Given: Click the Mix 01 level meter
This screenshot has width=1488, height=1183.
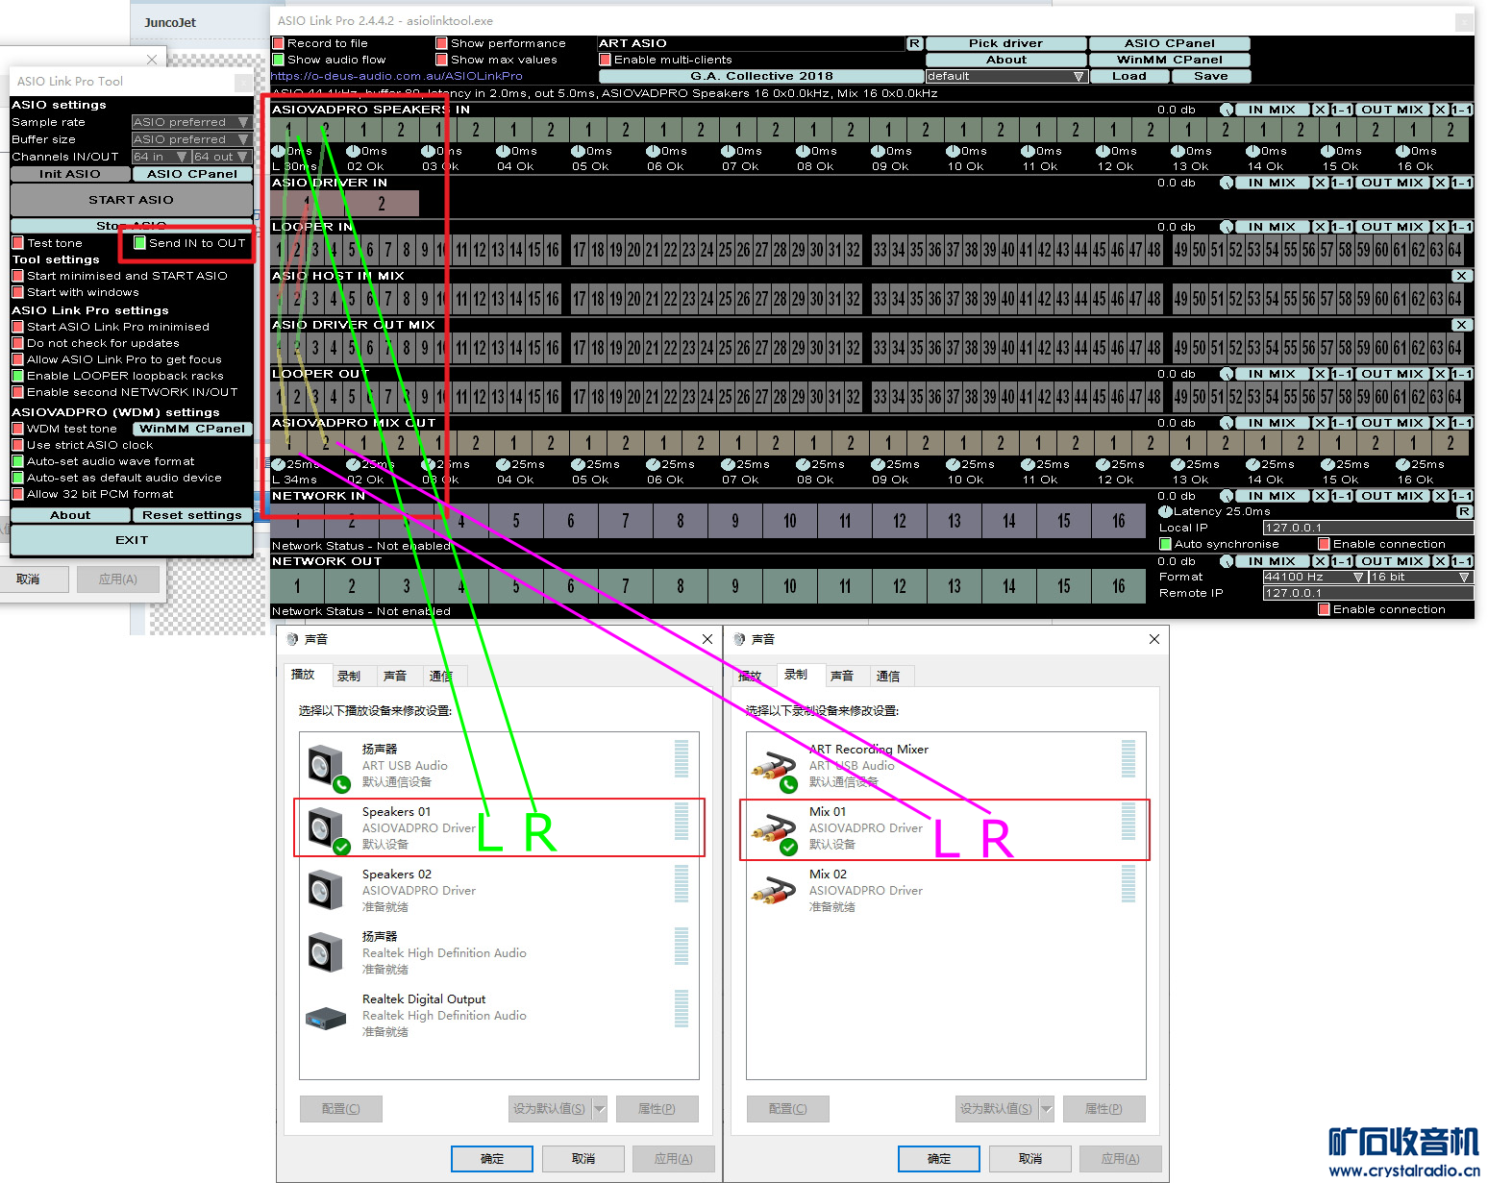Looking at the screenshot, I should coord(1128,822).
